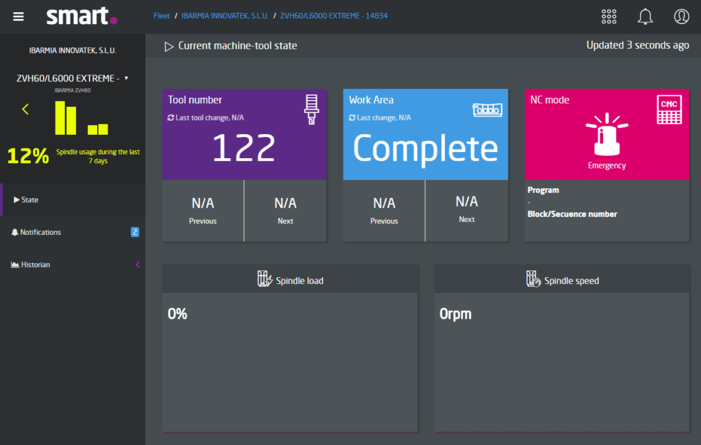Click the spindle usage bar chart
Viewport: 701px width, 445px height.
coord(81,118)
